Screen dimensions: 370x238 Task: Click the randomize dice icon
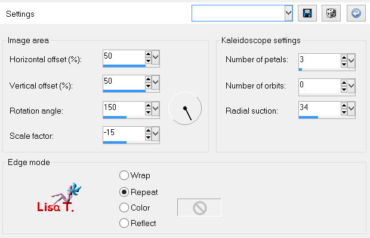tap(331, 13)
